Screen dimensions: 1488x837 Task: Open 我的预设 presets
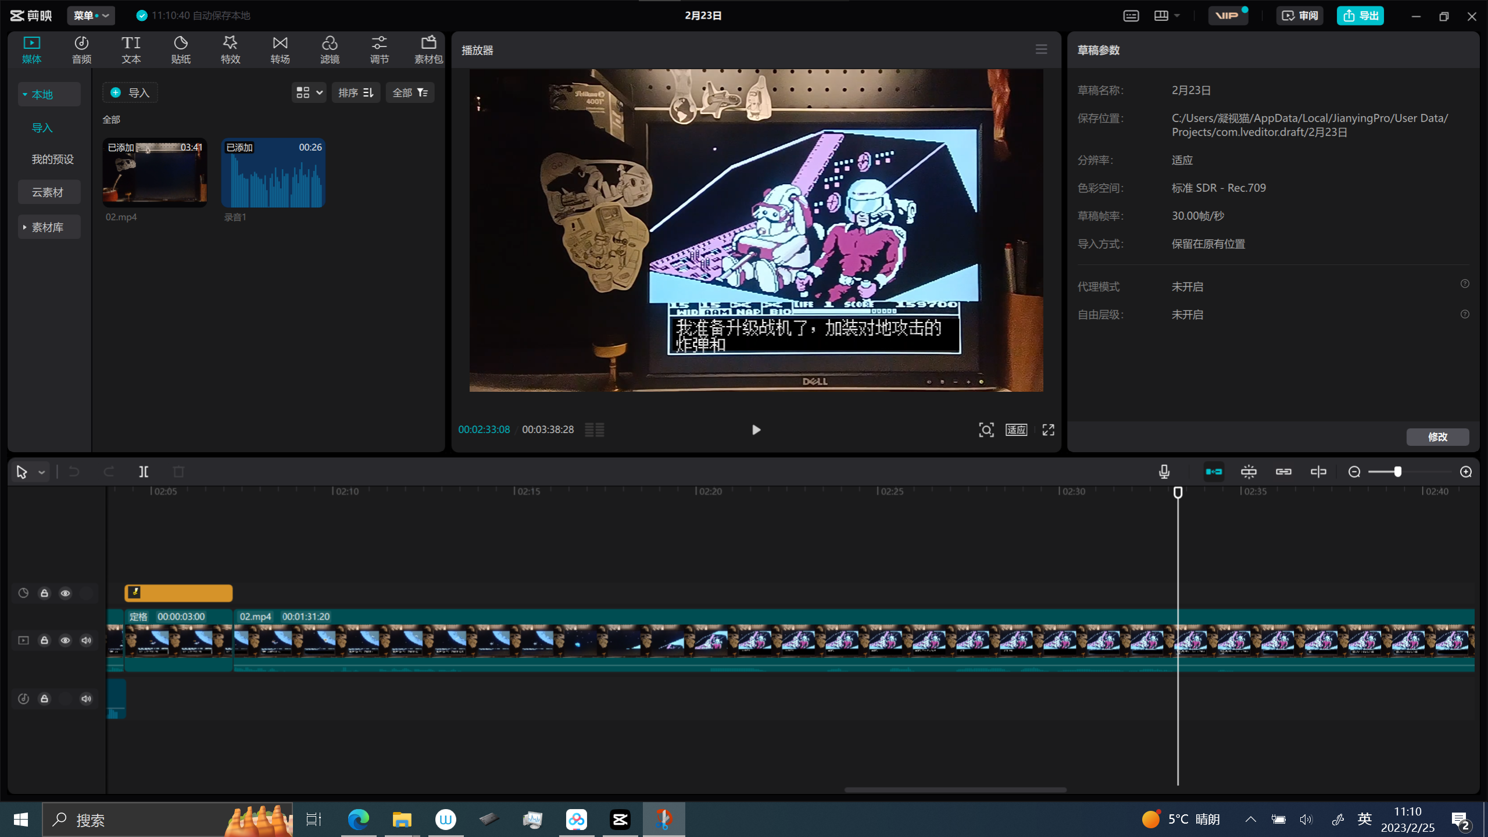pos(52,159)
